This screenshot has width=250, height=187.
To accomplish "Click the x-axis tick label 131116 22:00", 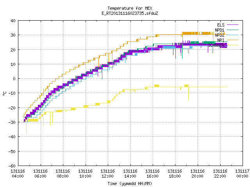I will [x=220, y=174].
